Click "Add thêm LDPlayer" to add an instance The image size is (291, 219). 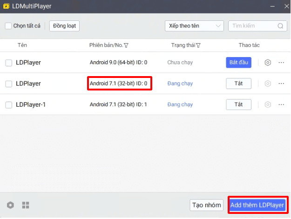pyautogui.click(x=257, y=205)
